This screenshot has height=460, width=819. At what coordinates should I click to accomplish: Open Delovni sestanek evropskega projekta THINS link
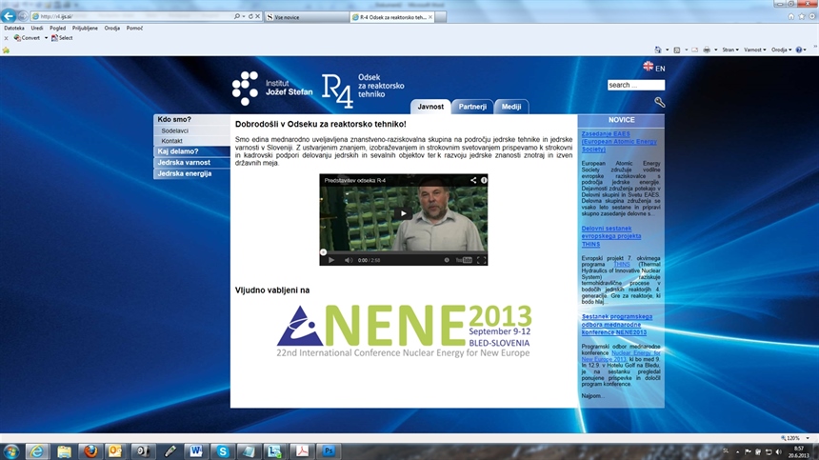pyautogui.click(x=611, y=236)
